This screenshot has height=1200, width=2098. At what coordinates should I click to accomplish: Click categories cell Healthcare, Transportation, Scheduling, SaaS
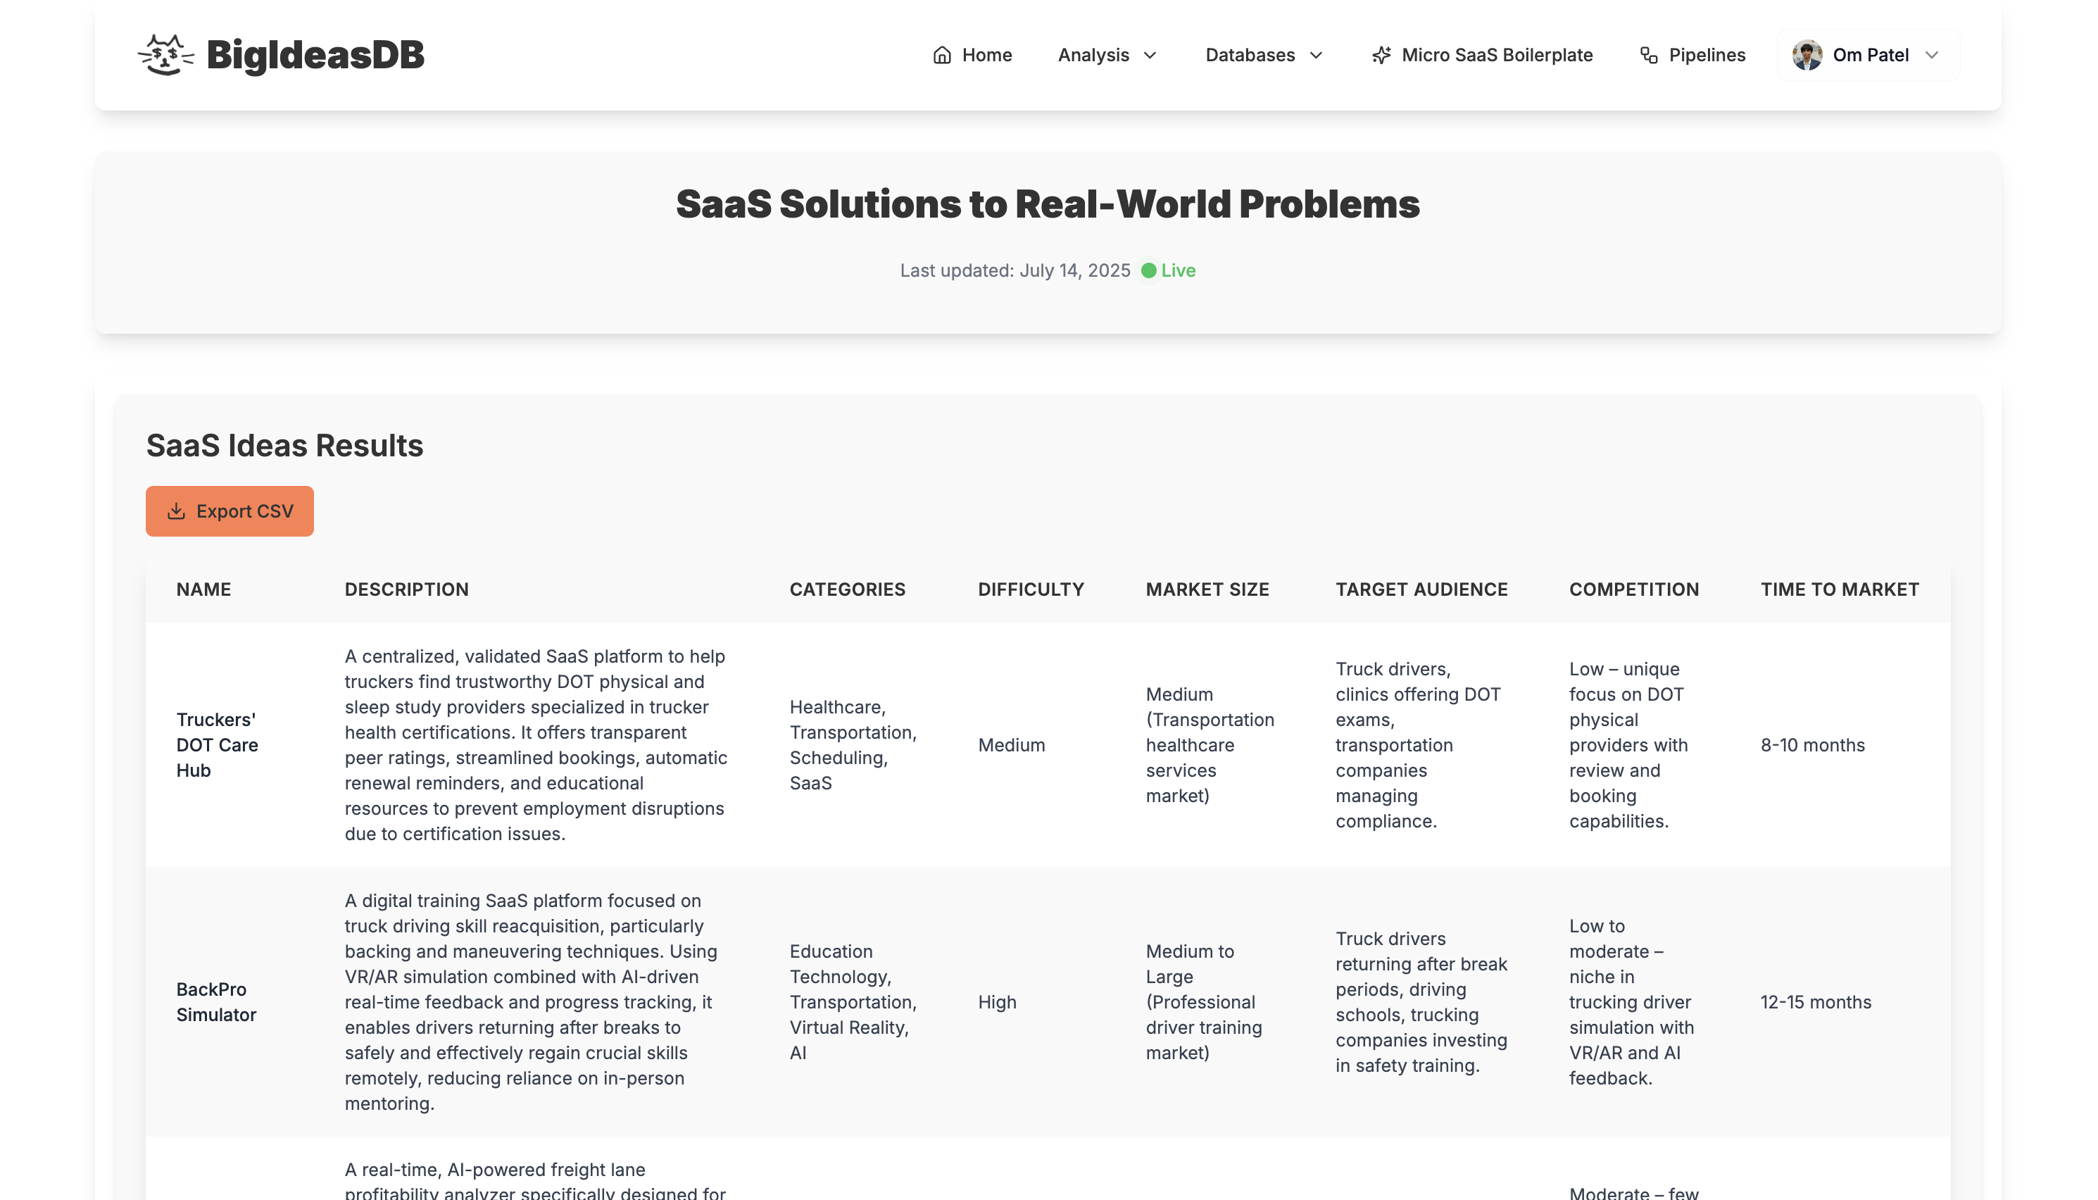click(x=853, y=745)
